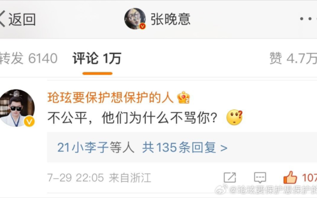Viewport: 317px width, 198px height.
Task: Open commenter profile 玱玹要保护想保护的人
Action: pos(110,98)
